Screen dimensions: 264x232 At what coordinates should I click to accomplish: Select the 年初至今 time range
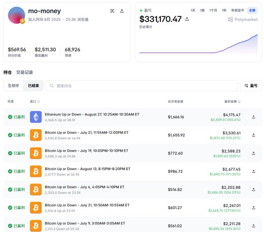237,10
